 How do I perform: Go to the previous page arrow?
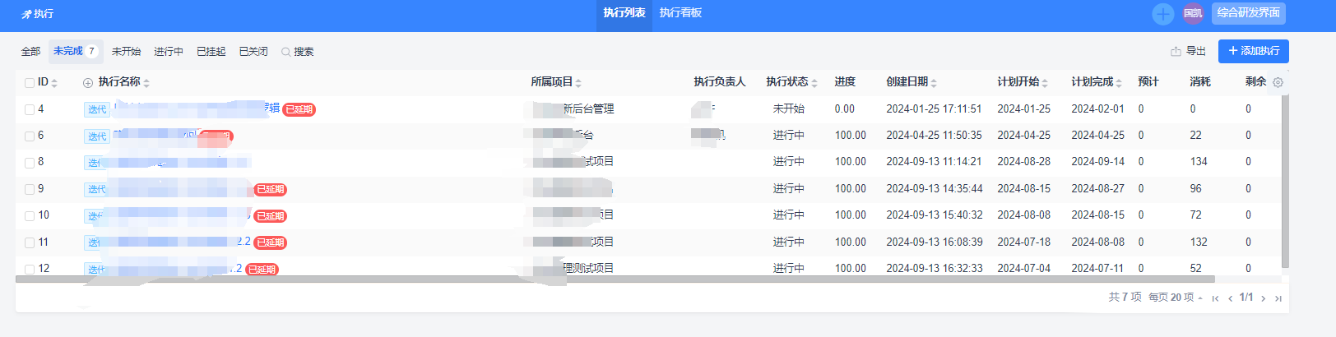(x=1230, y=298)
